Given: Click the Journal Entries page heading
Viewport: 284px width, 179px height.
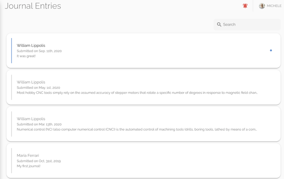Looking at the screenshot, I should [33, 6].
